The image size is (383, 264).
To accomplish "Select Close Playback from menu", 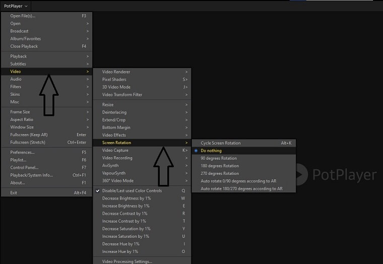I will pos(47,46).
